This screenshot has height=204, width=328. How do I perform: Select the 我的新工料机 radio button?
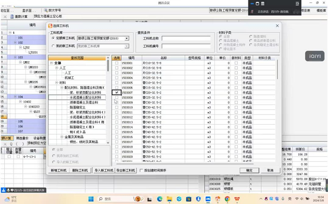click(x=53, y=46)
